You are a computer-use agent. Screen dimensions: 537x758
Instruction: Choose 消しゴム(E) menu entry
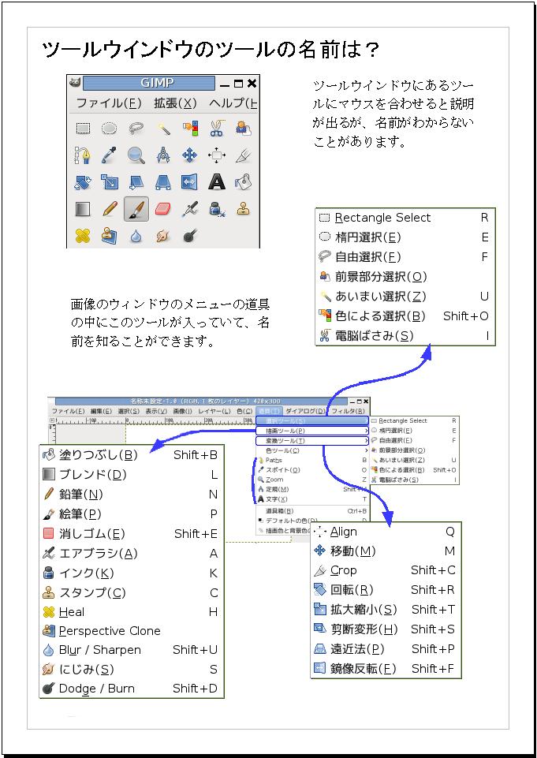click(x=130, y=534)
